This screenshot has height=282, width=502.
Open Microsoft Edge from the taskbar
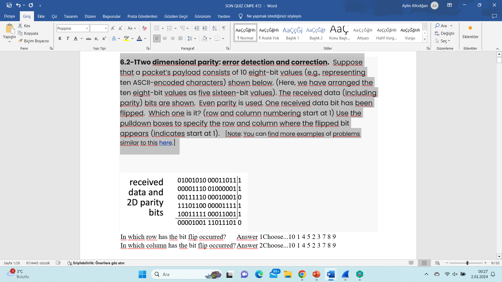[x=259, y=274]
